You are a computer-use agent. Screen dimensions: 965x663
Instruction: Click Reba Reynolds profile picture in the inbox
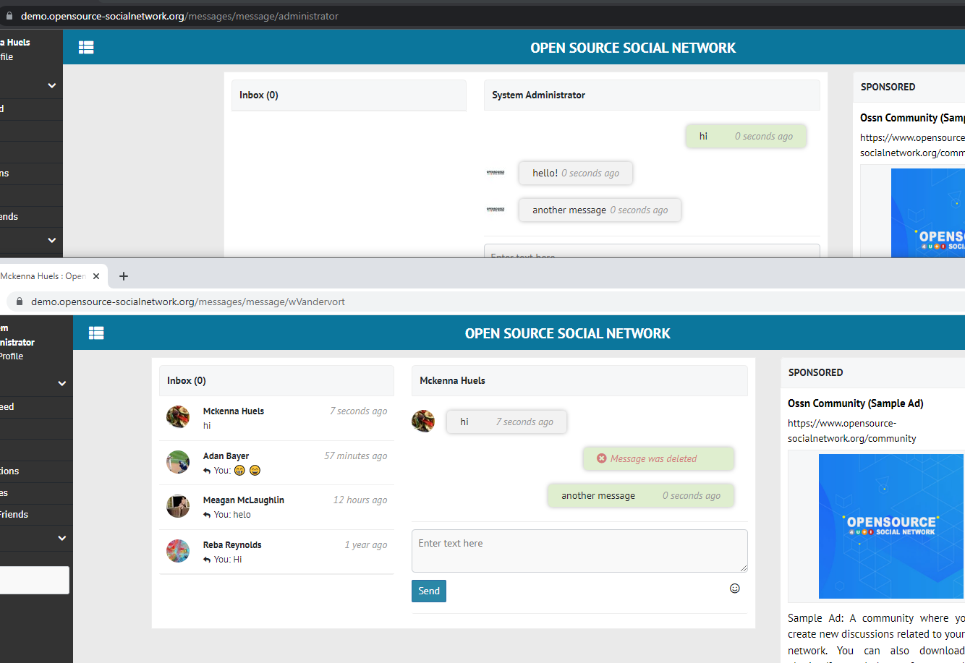click(178, 551)
